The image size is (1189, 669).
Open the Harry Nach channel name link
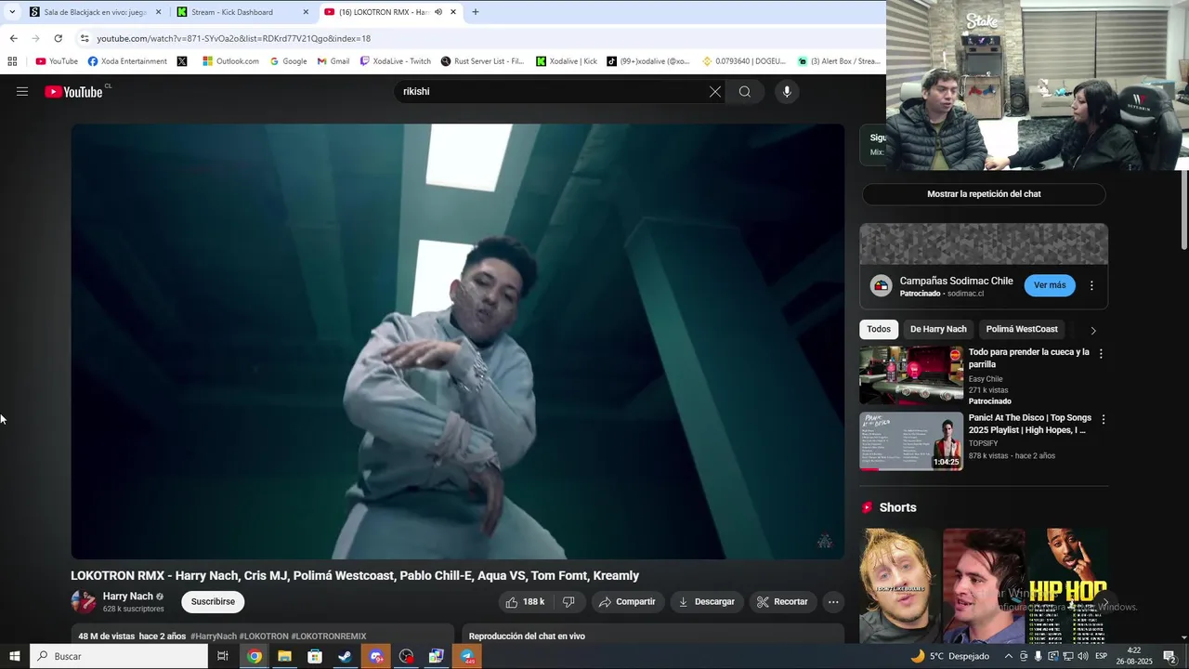pos(128,597)
